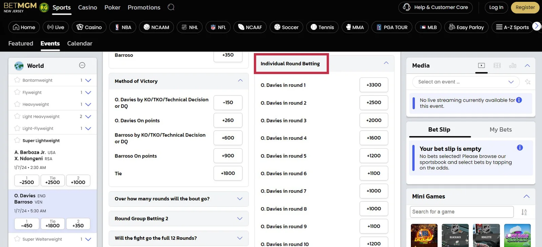Click the search magnifier icon in header

tap(171, 7)
